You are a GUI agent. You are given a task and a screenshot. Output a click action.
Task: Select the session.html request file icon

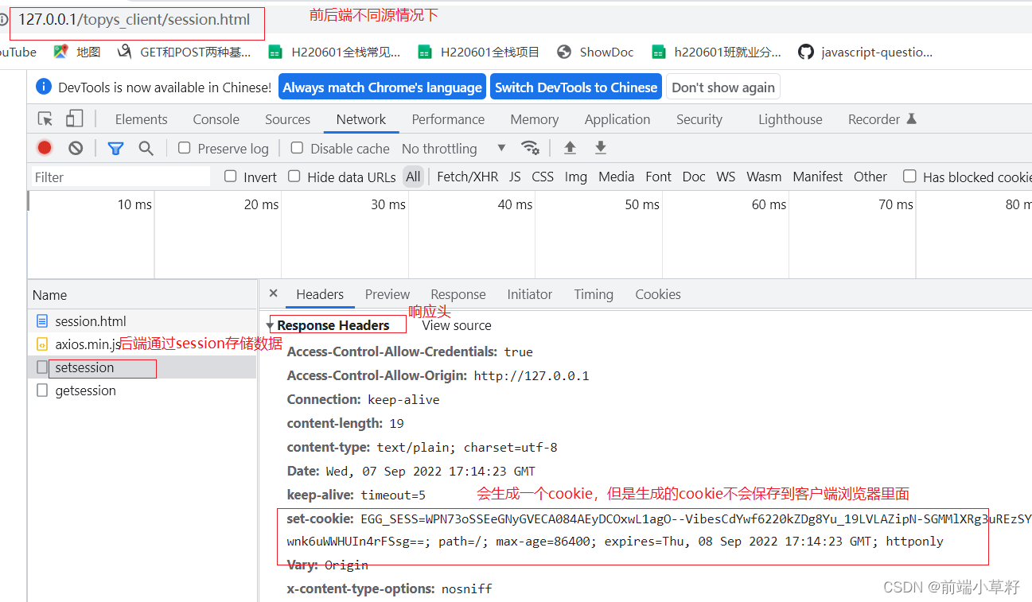pos(41,321)
